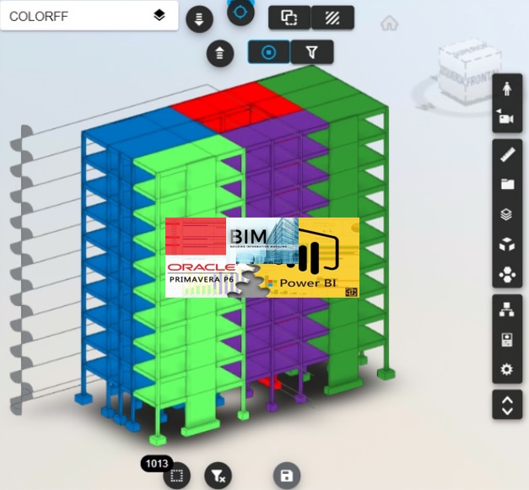This screenshot has width=529, height=490.
Task: Clear filter with the funnel-x button
Action: (219, 476)
